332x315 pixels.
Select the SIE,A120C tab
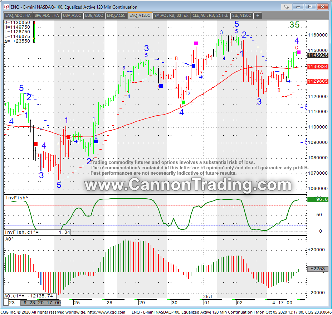point(241,15)
